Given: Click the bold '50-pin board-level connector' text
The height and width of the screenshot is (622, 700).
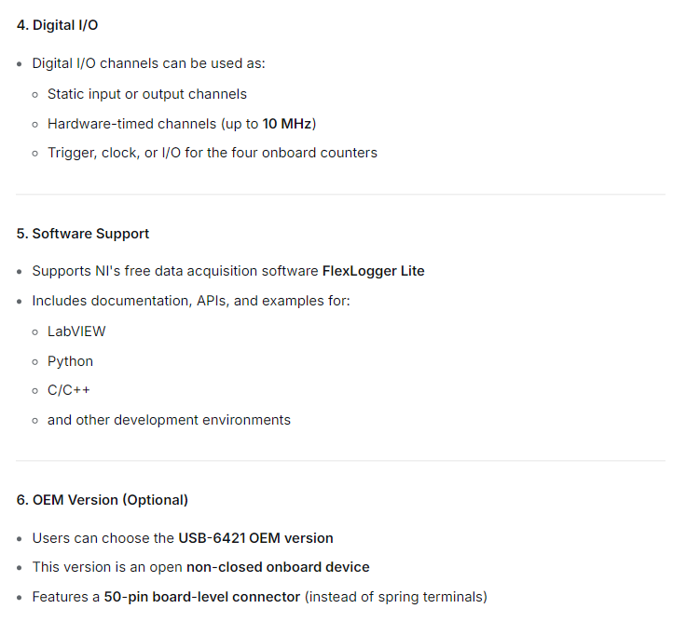Looking at the screenshot, I should (x=201, y=597).
